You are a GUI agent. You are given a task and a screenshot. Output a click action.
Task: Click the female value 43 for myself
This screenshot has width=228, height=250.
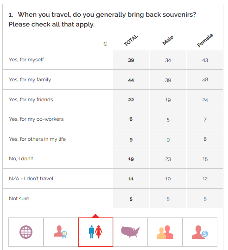pyautogui.click(x=205, y=60)
